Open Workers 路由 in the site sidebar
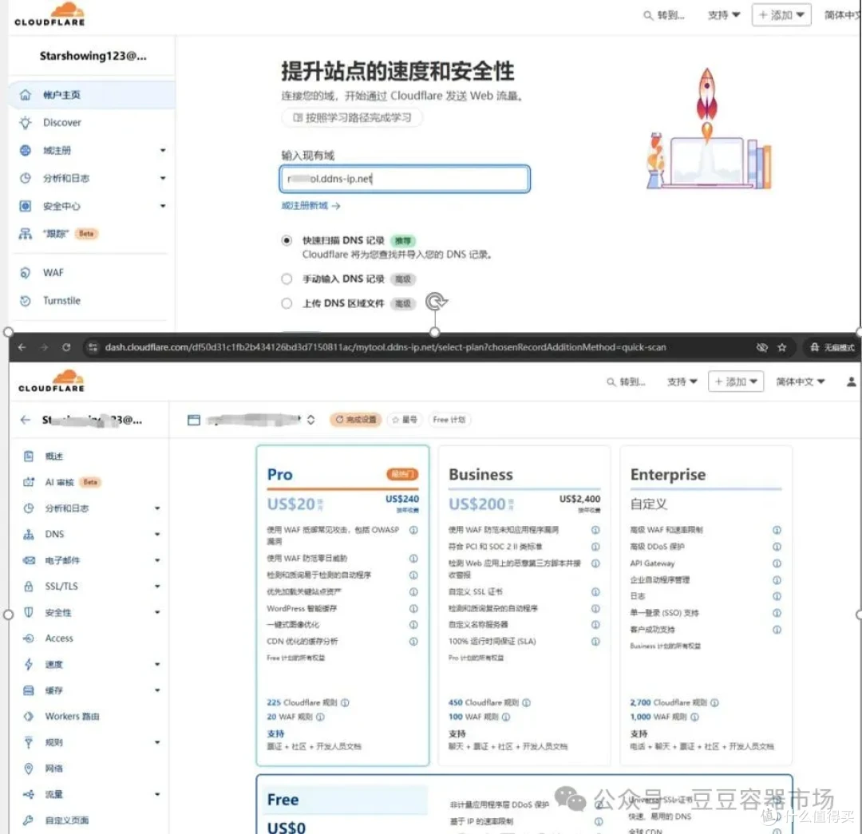This screenshot has width=862, height=834. coord(72,717)
